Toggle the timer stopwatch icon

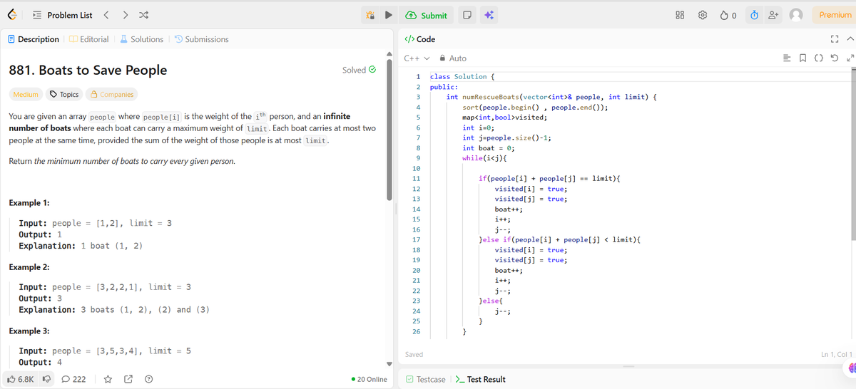(x=754, y=15)
